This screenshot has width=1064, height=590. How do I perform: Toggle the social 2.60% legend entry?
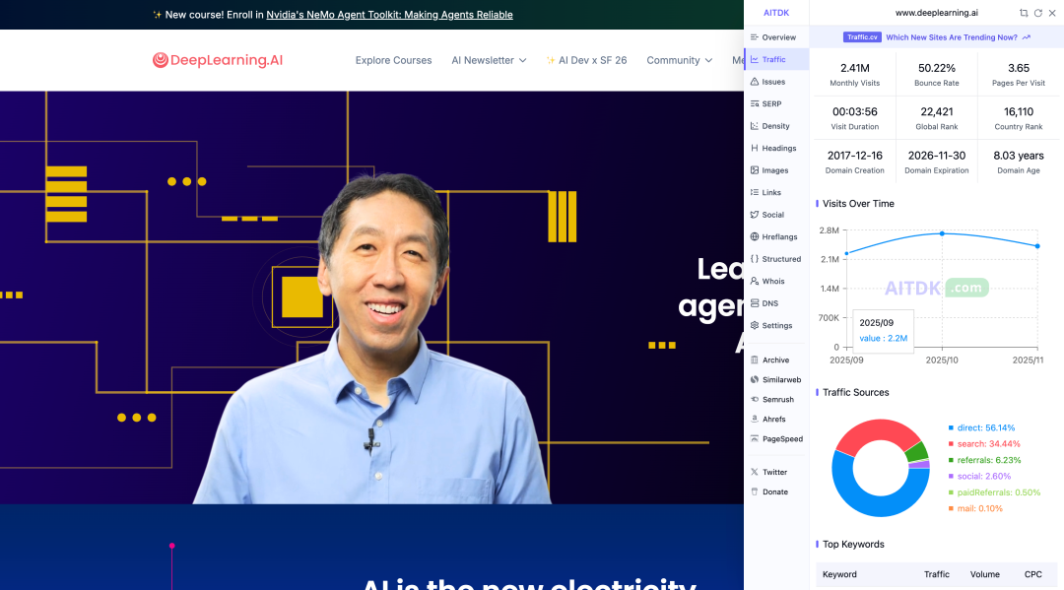tap(979, 476)
